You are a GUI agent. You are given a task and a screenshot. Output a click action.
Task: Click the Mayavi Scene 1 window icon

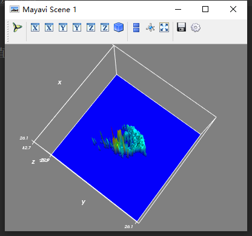click(15, 9)
